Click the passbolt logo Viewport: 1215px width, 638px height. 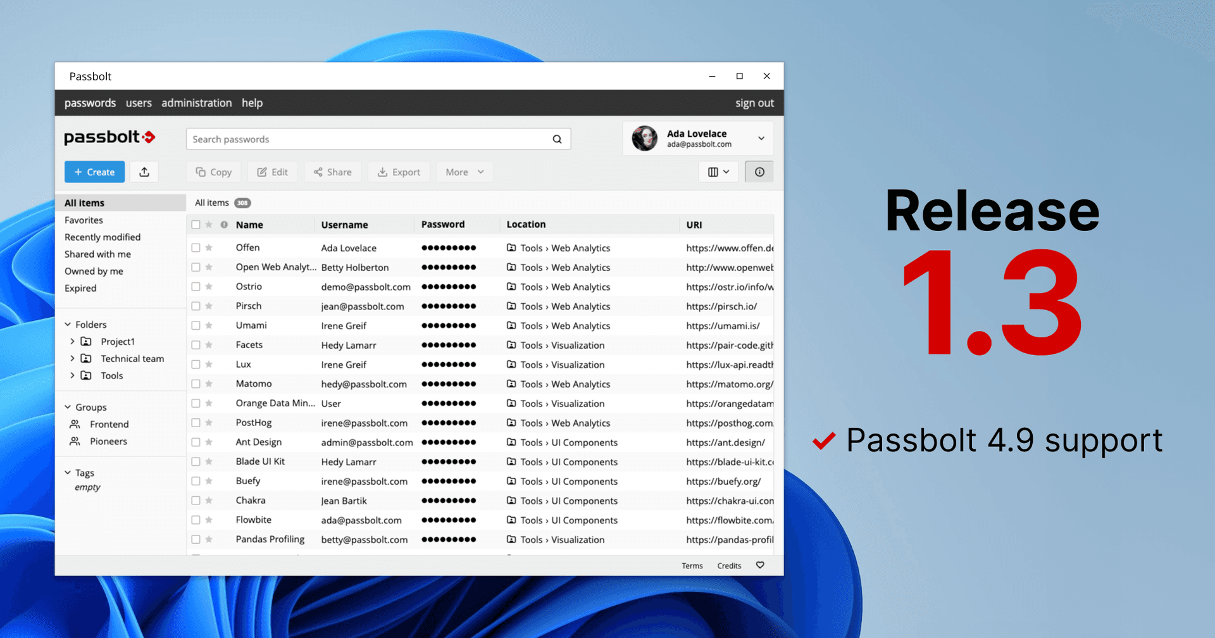coord(109,137)
